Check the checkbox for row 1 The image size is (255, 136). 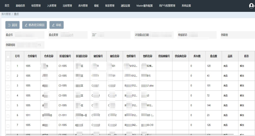click(8, 67)
